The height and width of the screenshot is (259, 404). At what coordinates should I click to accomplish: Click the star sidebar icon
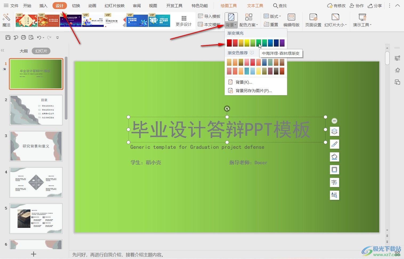coord(397,70)
